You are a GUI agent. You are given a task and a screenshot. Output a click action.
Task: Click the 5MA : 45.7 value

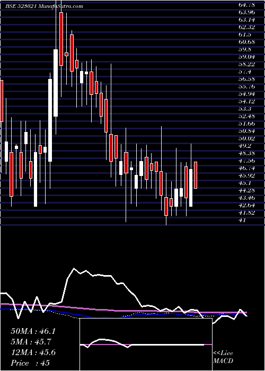tap(31, 342)
